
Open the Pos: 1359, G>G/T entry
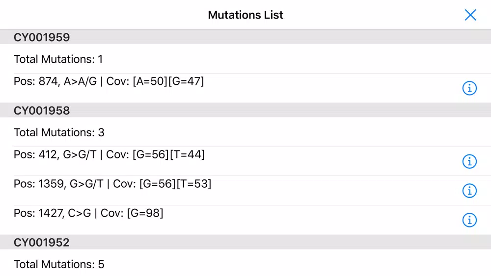click(245, 191)
